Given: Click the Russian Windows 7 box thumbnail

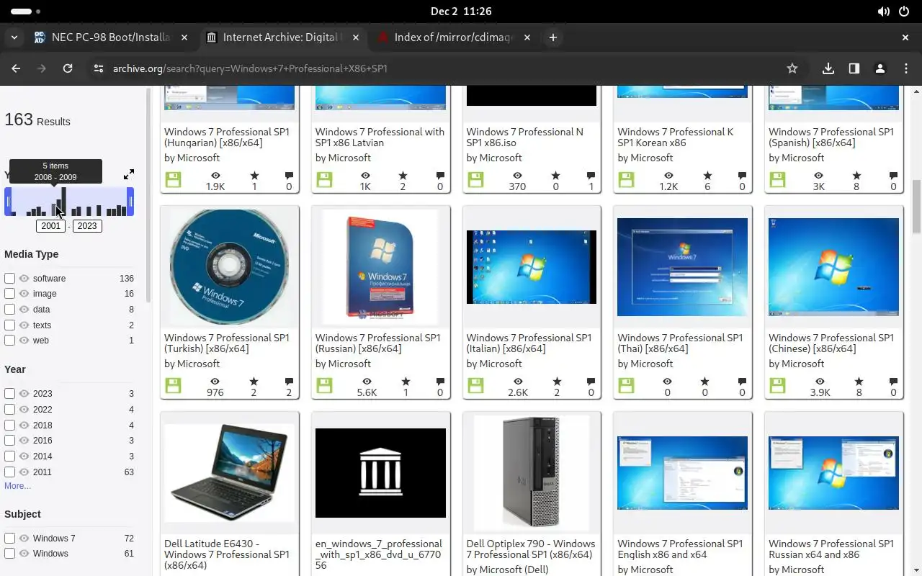Looking at the screenshot, I should [380, 267].
